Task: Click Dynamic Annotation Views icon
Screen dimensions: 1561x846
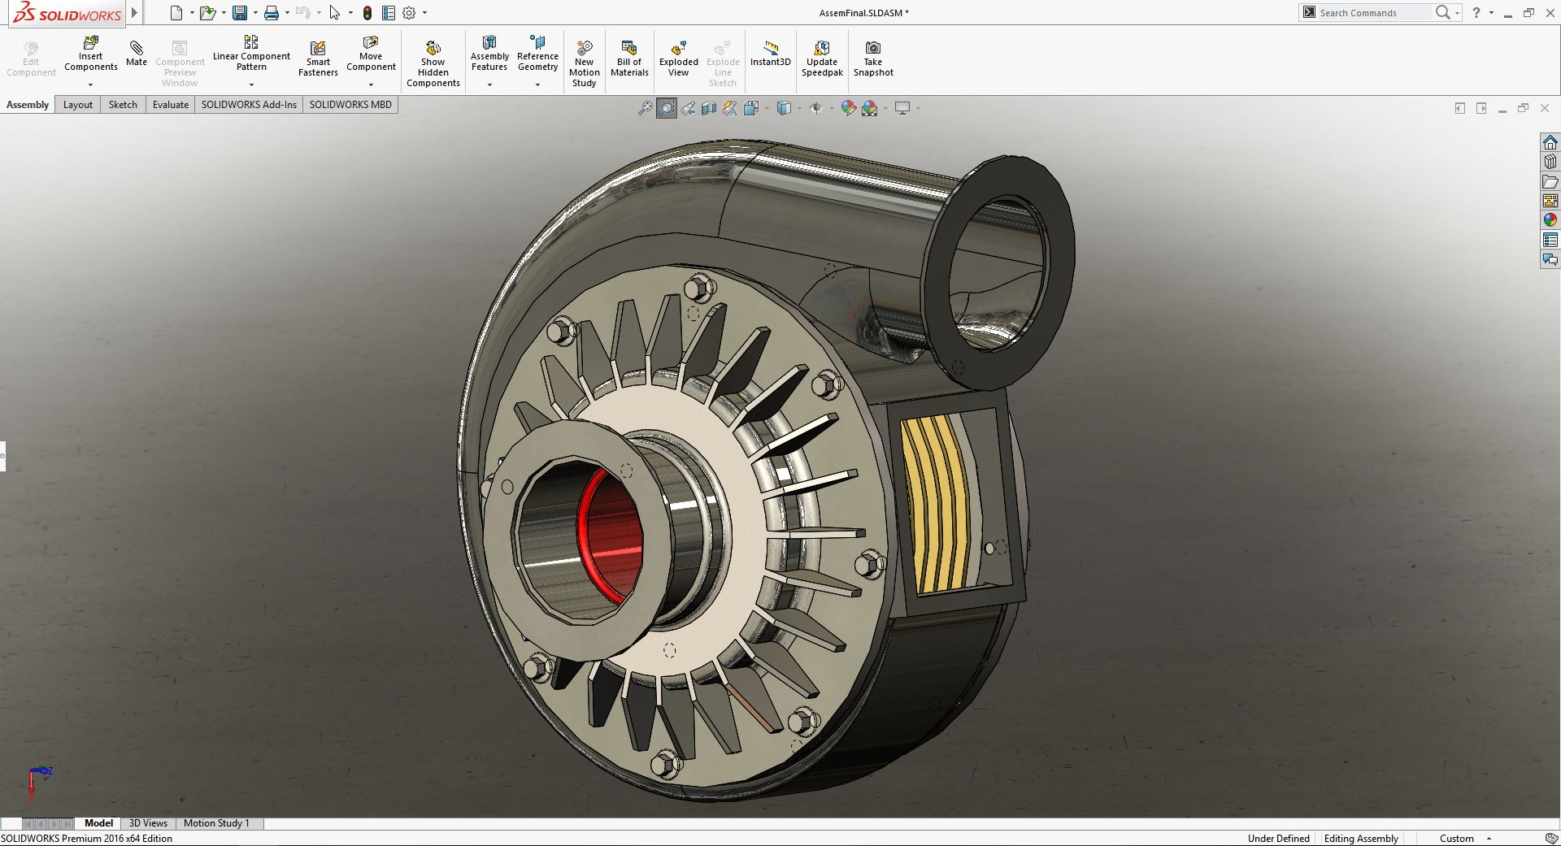Action: tap(730, 108)
